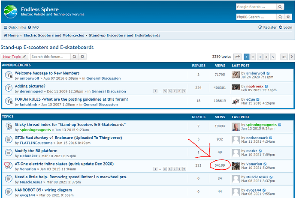Image resolution: width=296 pixels, height=198 pixels.
Task: Click views count 54189
Action: (x=220, y=165)
